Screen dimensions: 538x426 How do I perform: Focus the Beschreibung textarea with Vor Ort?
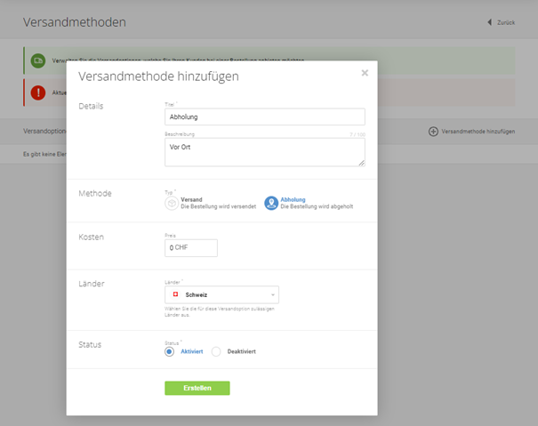click(264, 152)
